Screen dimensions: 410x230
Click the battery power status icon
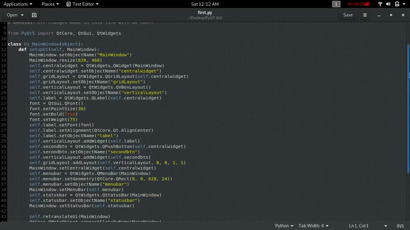point(397,4)
